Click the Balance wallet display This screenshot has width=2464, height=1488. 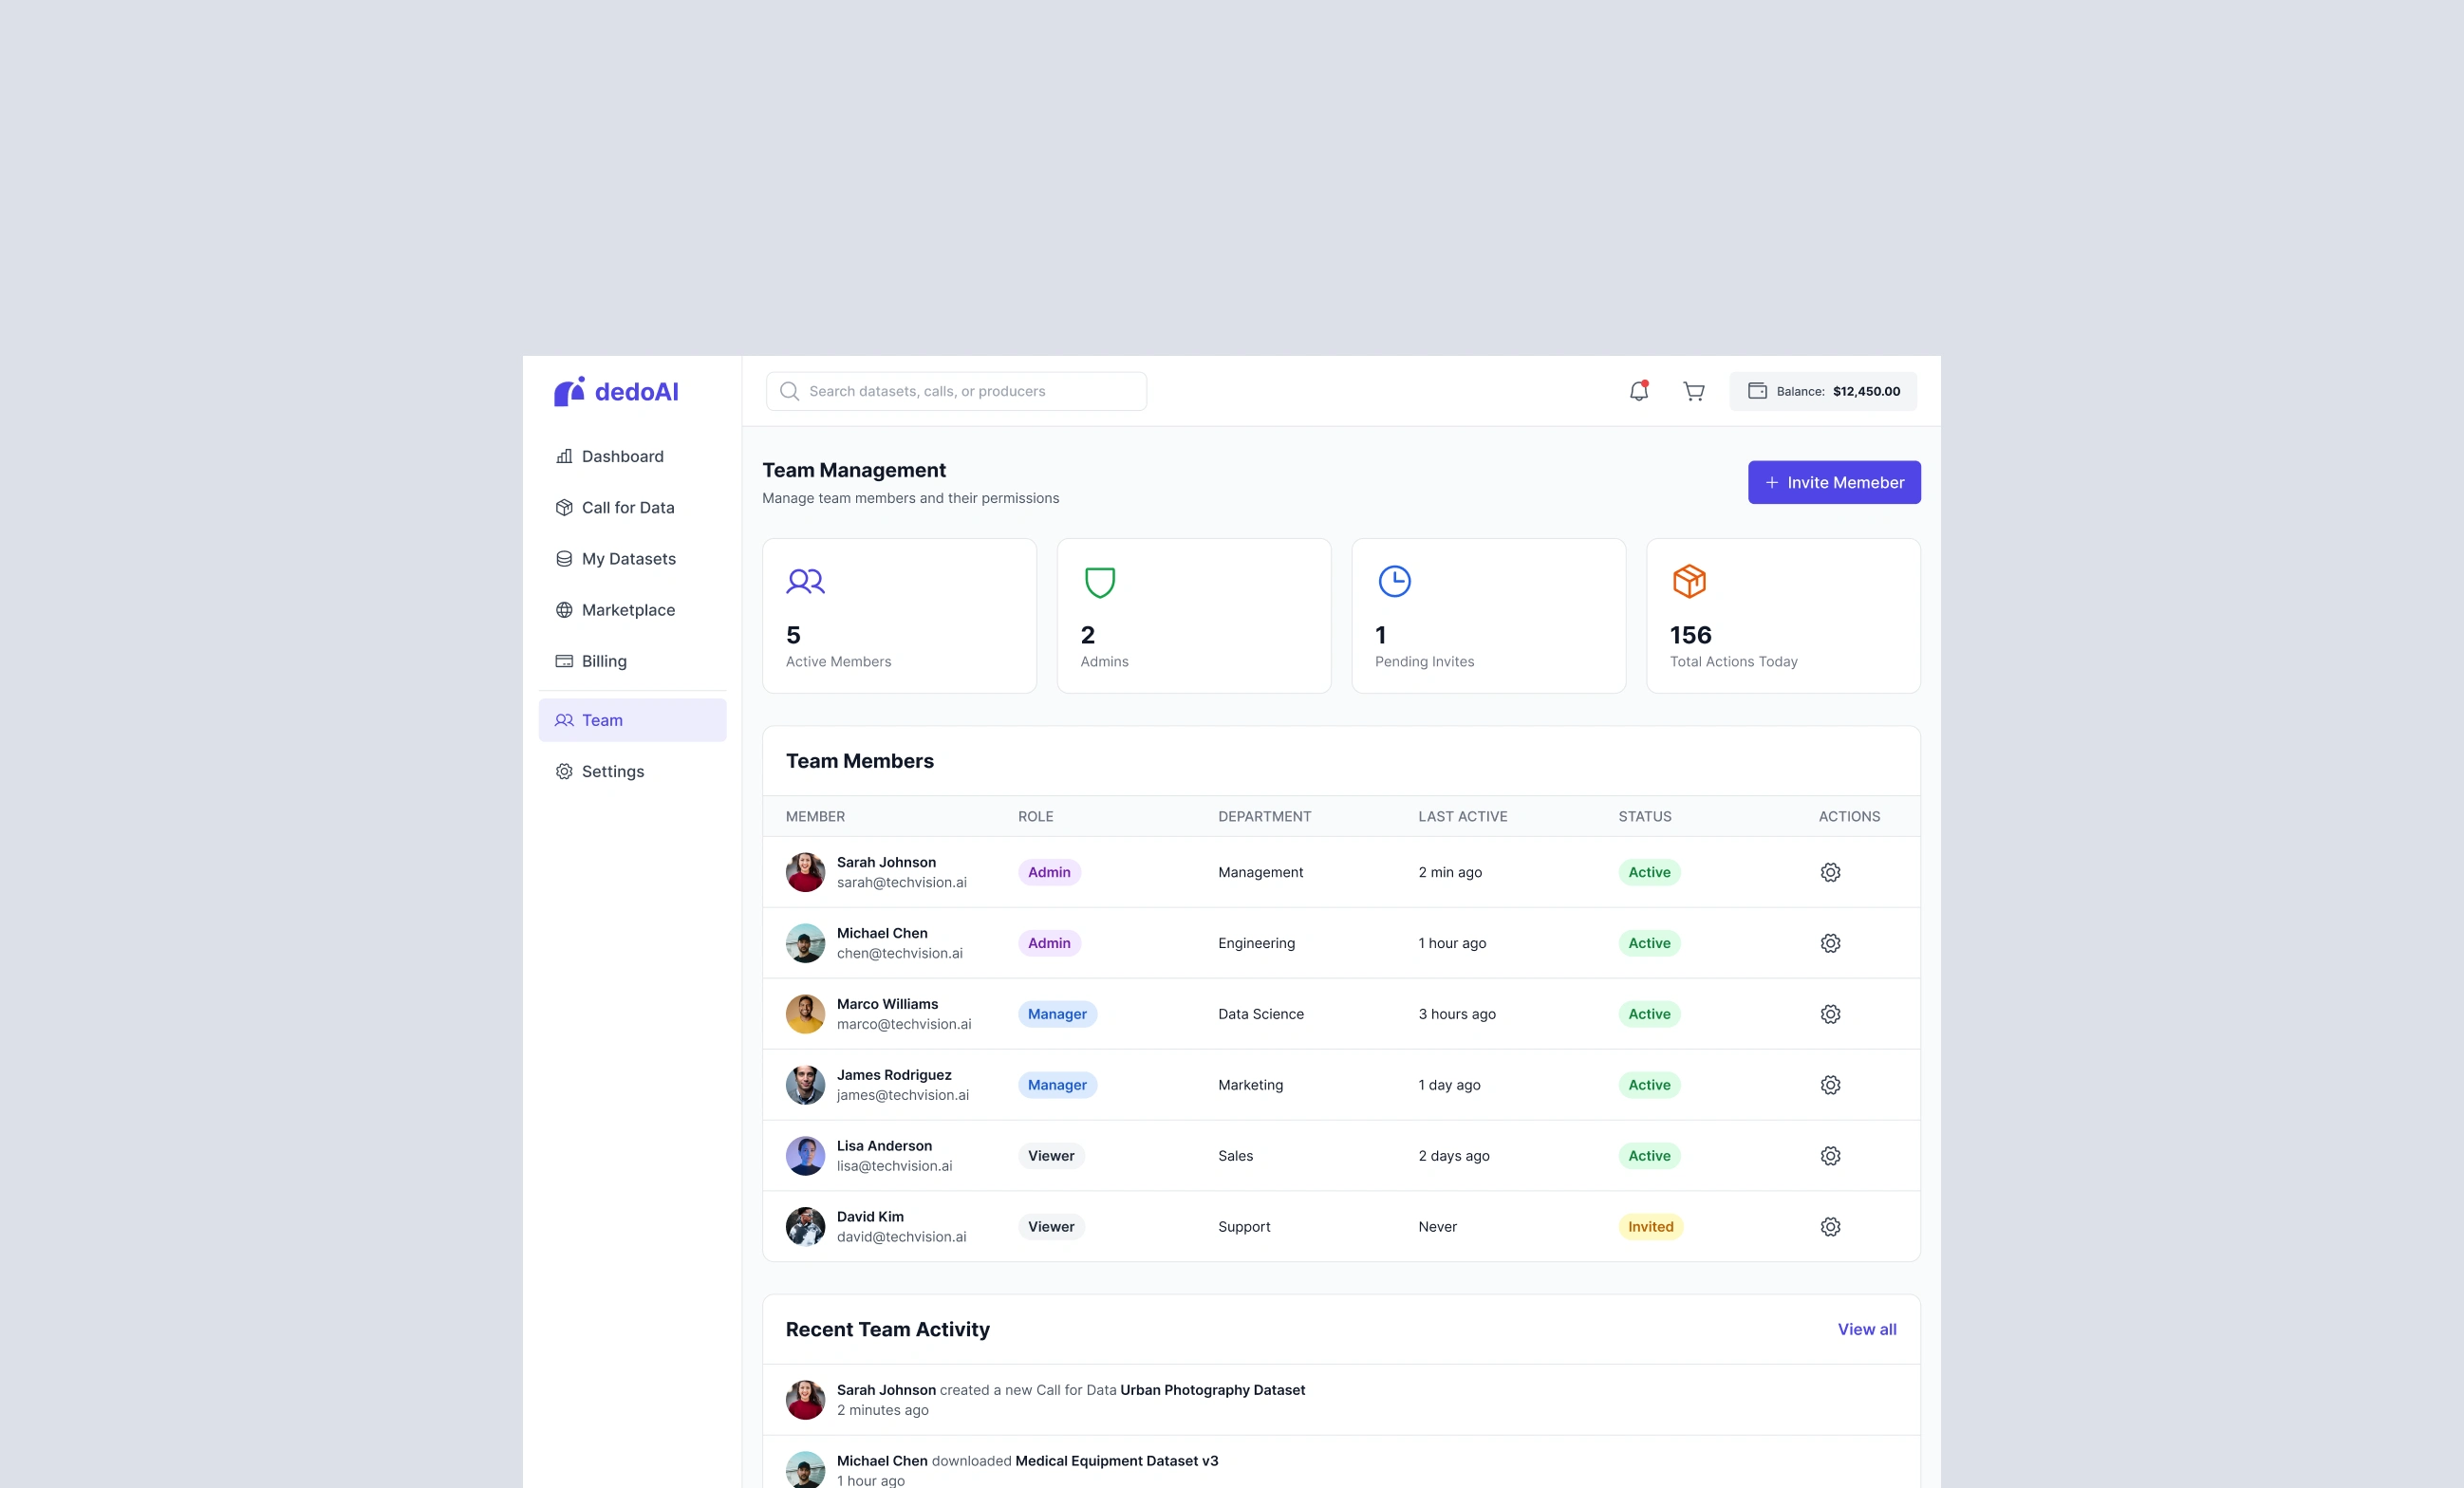1822,391
